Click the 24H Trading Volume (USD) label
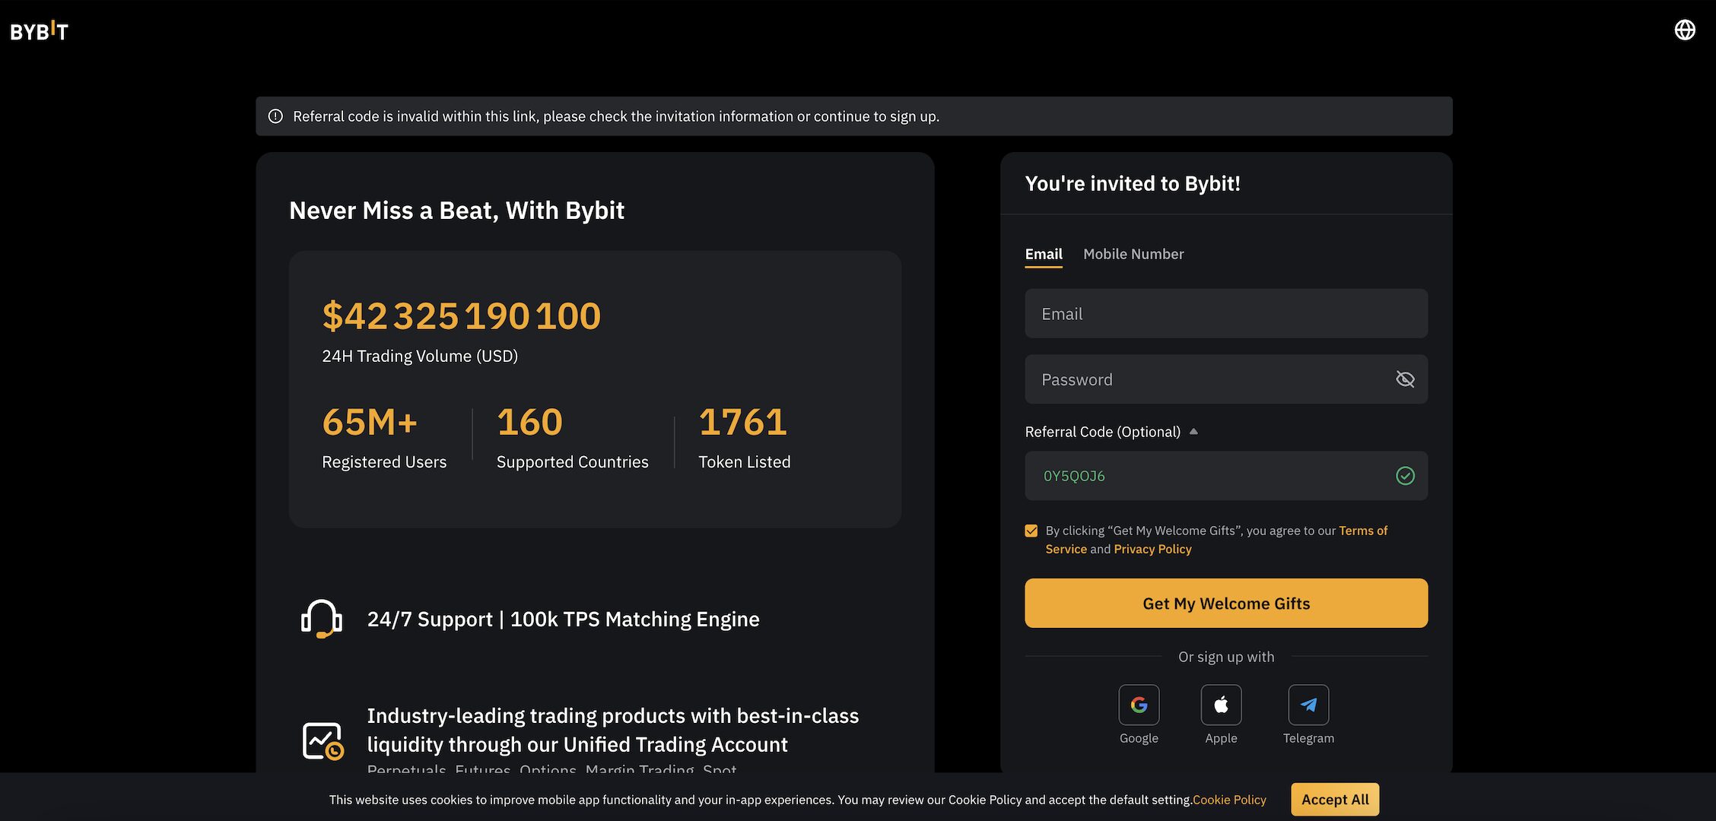 [420, 356]
